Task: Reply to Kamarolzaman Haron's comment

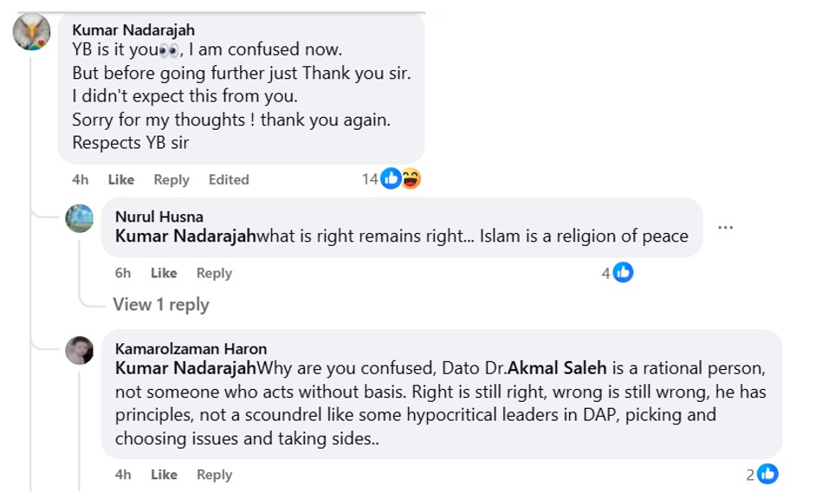Action: pyautogui.click(x=214, y=474)
